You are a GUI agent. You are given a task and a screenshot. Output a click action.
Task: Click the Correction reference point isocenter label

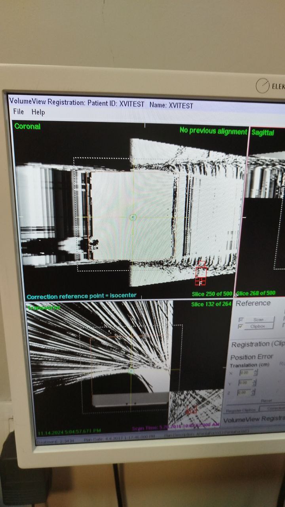[x=82, y=296]
